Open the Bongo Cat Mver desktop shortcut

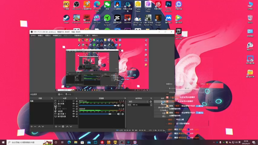pos(138,20)
